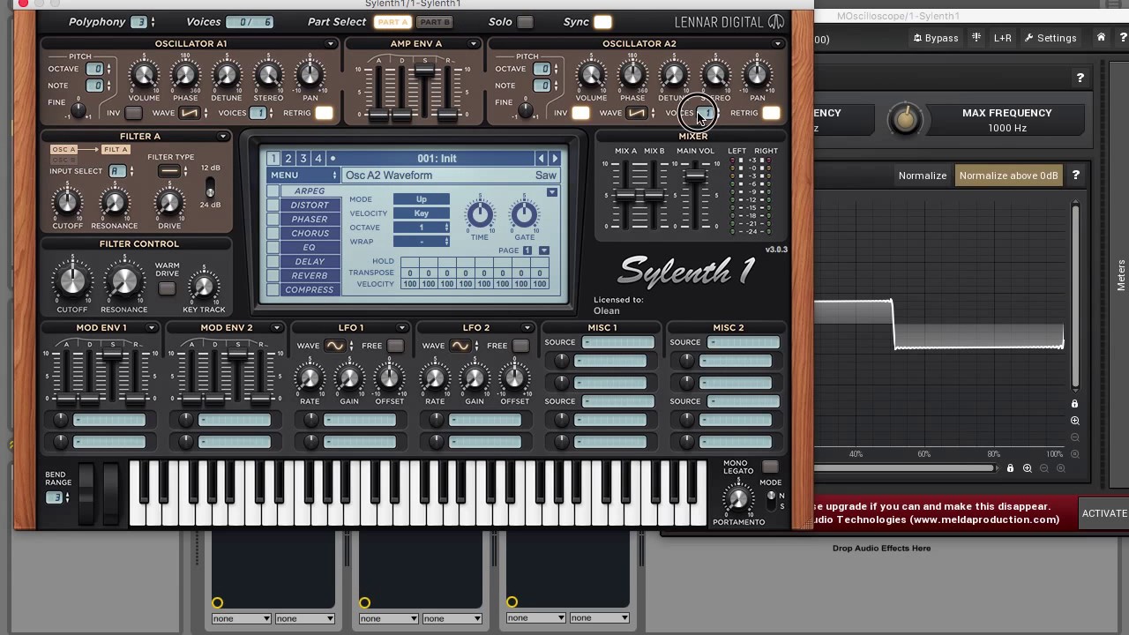Toggle the Sync switch
The image size is (1129, 635).
(x=602, y=22)
